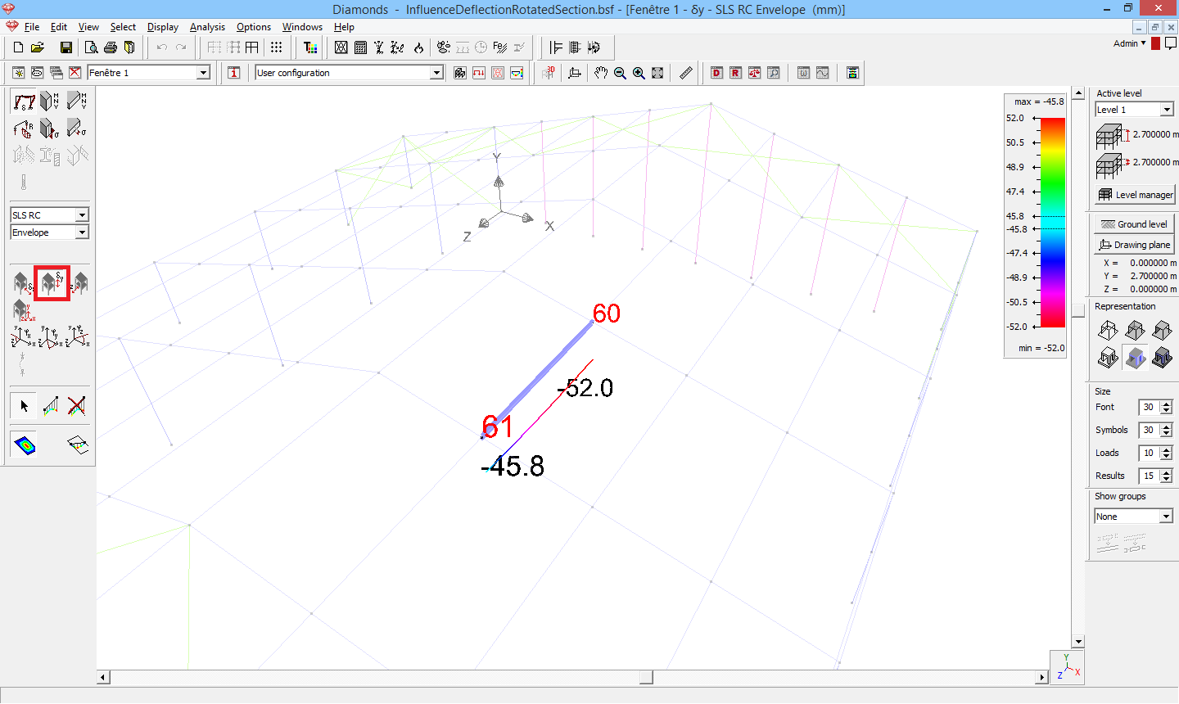Toggle the shaded solid representation icon
This screenshot has height=704, width=1179.
[1135, 358]
